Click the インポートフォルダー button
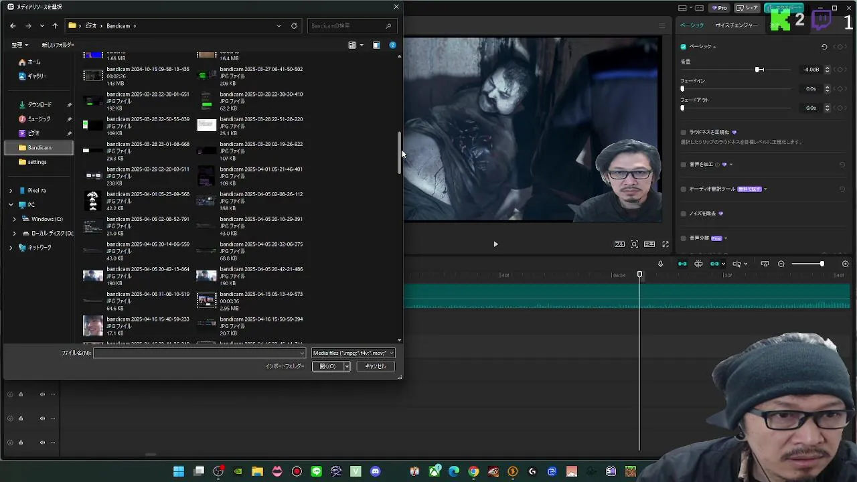 pos(285,366)
